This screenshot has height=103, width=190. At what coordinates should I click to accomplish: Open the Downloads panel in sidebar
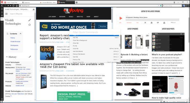coord(2,12)
